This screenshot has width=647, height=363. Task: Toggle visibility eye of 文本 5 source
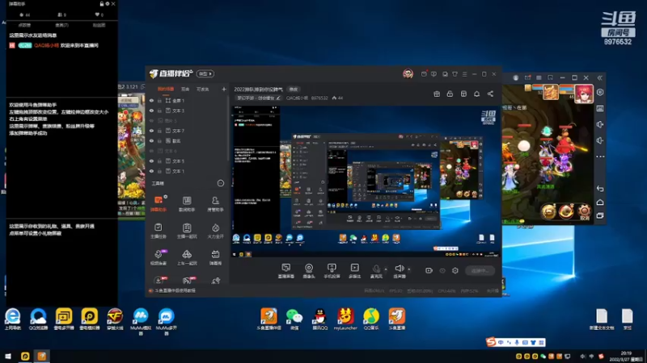pyautogui.click(x=151, y=161)
